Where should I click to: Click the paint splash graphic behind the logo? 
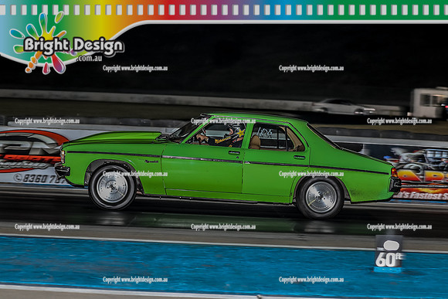pyautogui.click(x=42, y=42)
